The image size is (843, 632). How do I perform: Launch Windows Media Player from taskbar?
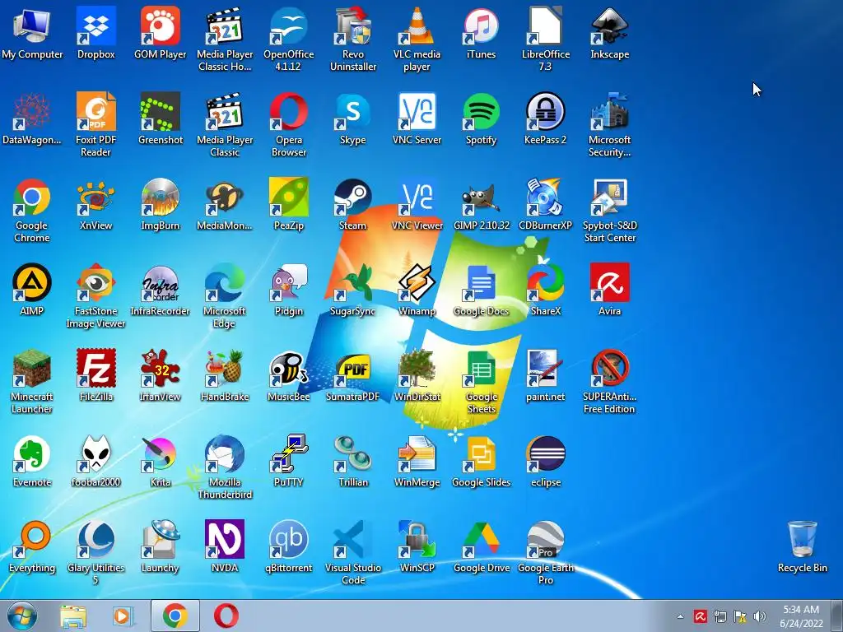pyautogui.click(x=123, y=616)
